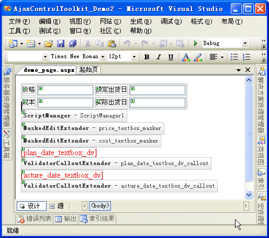Image resolution: width=269 pixels, height=238 pixels.
Task: Click the 价格 price textbox field
Action: pyautogui.click(x=65, y=90)
